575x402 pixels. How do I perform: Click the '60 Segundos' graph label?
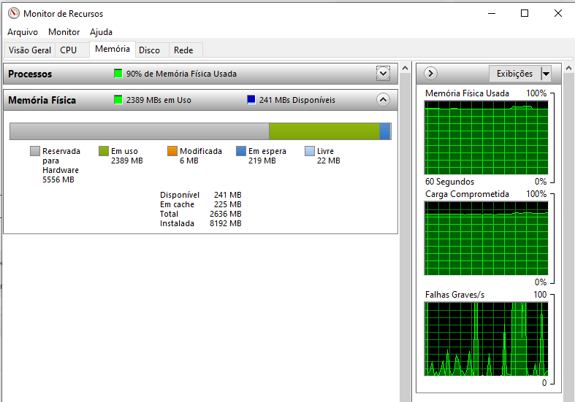(x=449, y=182)
